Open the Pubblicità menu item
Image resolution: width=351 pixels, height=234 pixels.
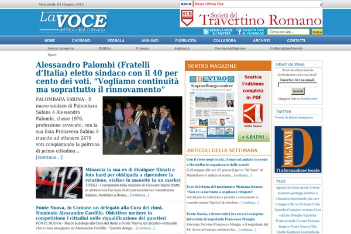186,40
